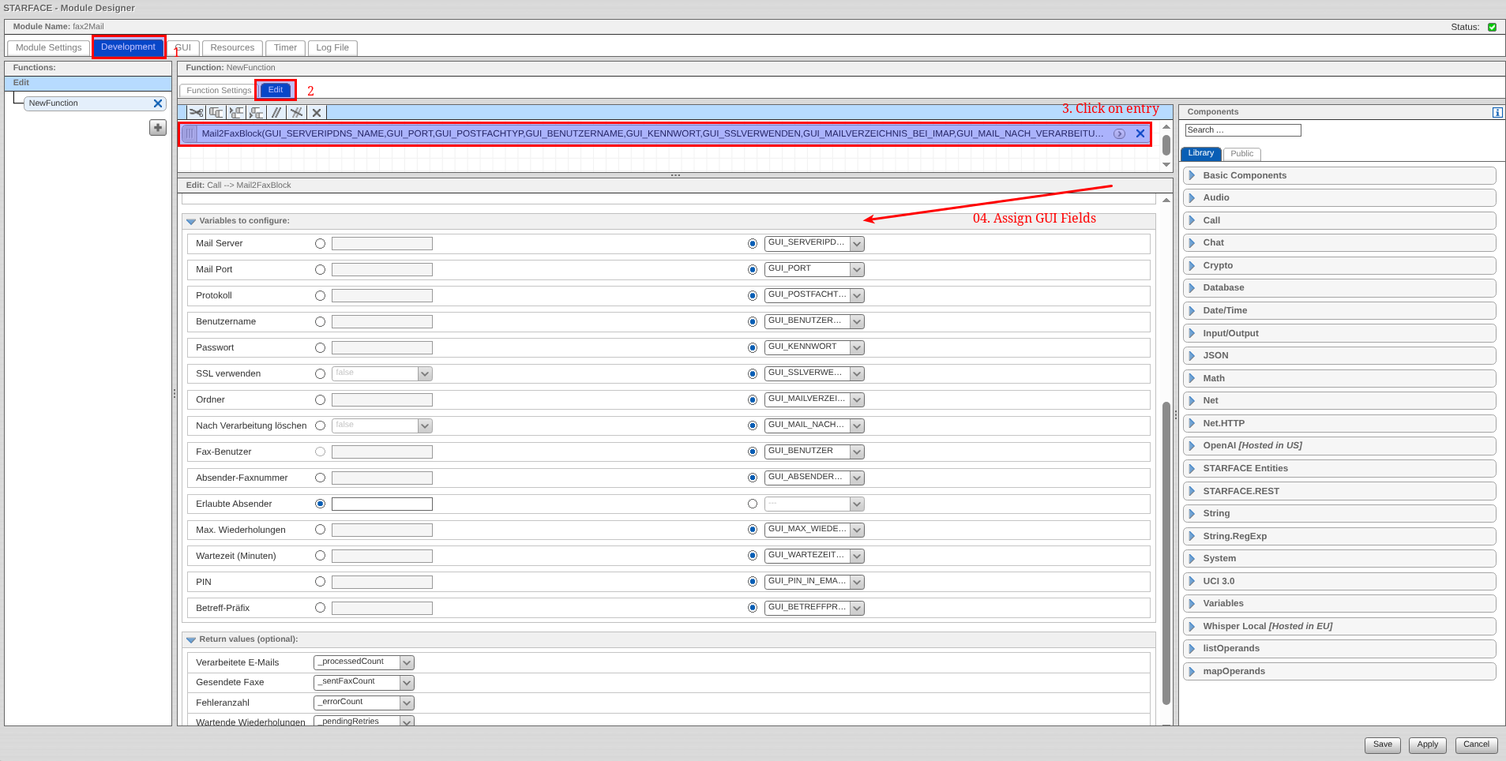The image size is (1506, 761).
Task: Add a new function with plus button
Action: pos(158,128)
